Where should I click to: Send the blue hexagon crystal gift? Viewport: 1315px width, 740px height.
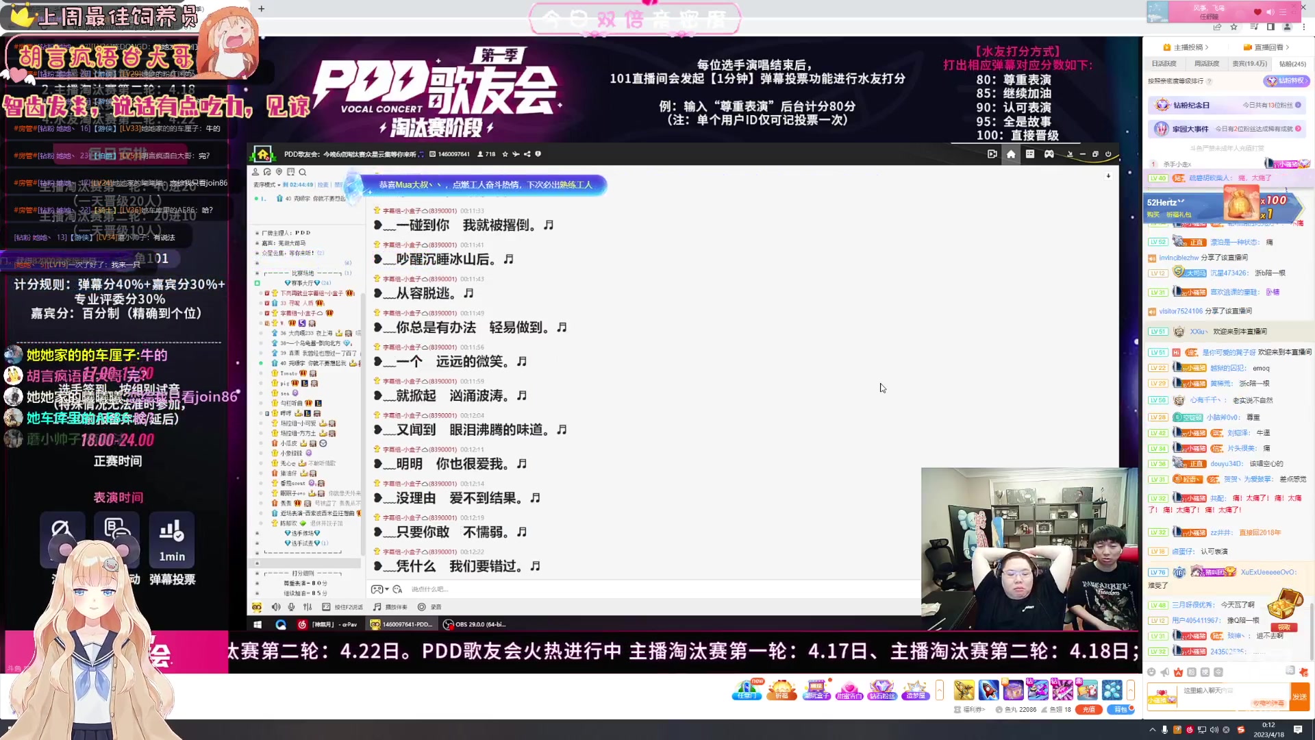[1112, 689]
